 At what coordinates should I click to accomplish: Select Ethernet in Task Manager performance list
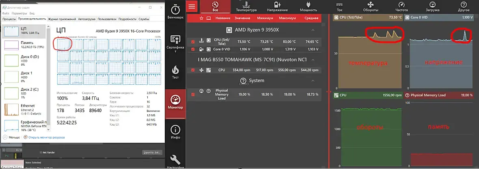pos(24,109)
